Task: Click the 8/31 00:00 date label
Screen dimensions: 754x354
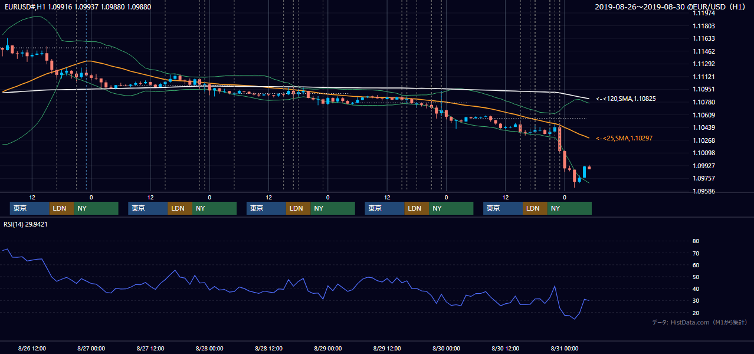Action: 565,348
